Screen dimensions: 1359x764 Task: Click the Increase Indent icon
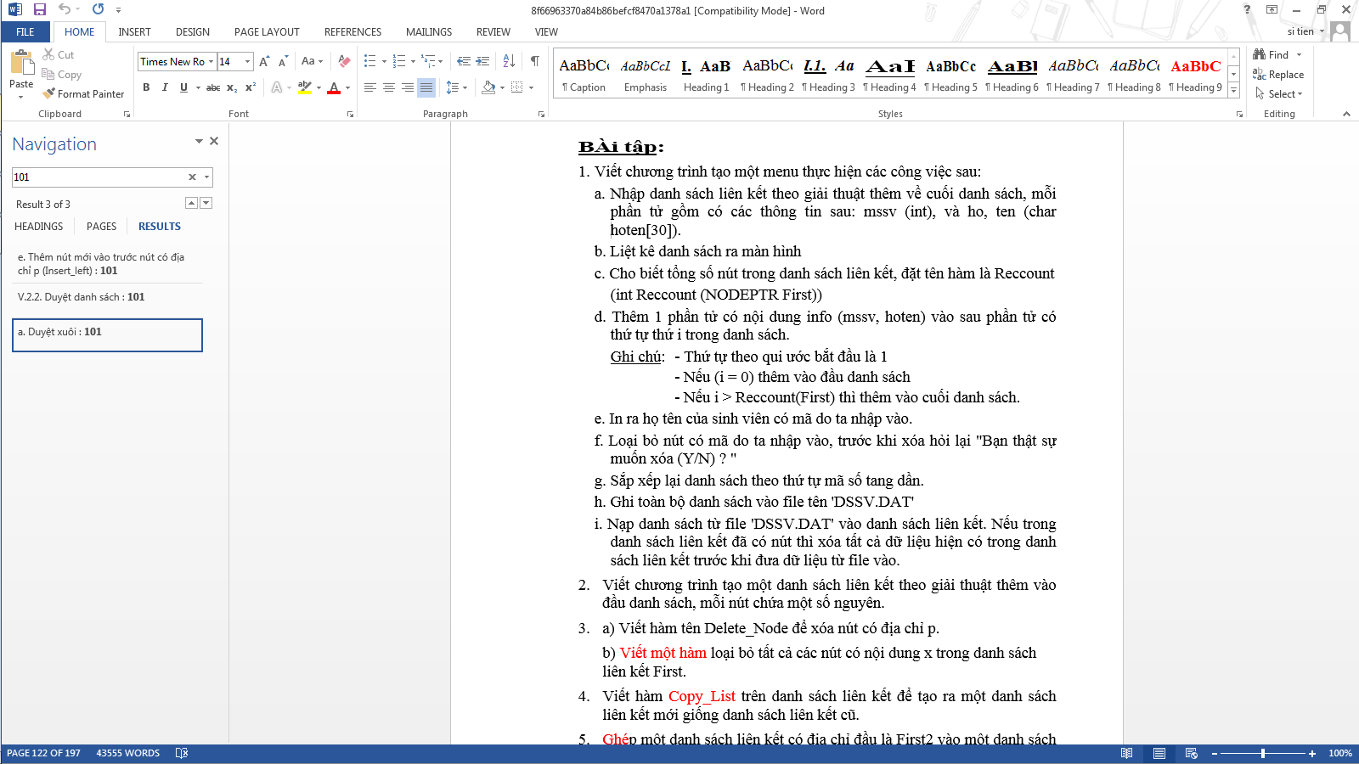(x=482, y=61)
